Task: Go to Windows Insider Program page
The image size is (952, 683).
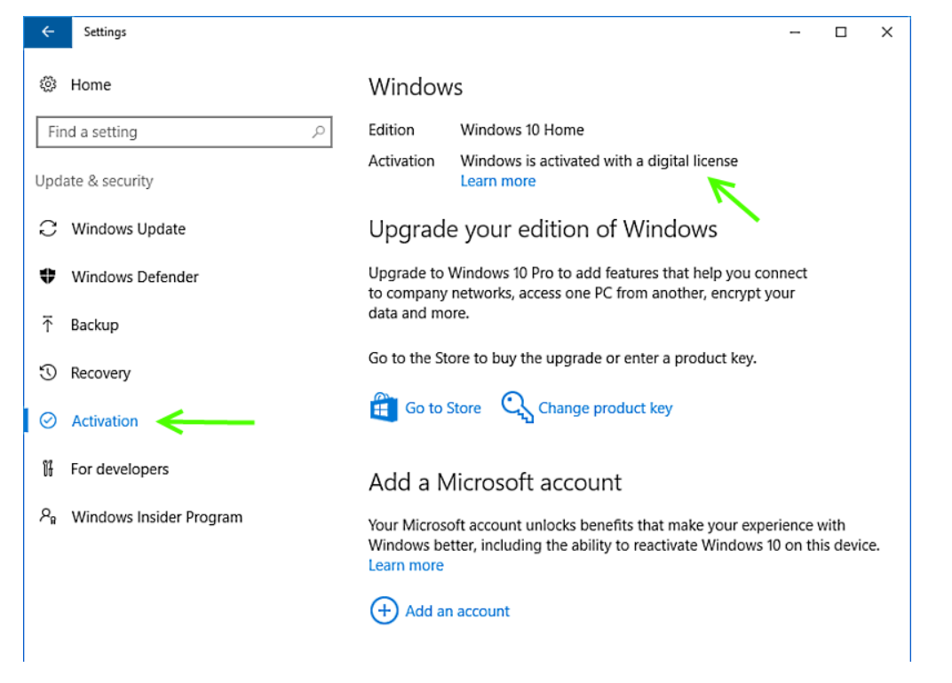Action: point(156,517)
